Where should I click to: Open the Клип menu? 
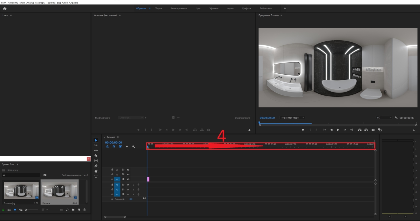(x=22, y=3)
